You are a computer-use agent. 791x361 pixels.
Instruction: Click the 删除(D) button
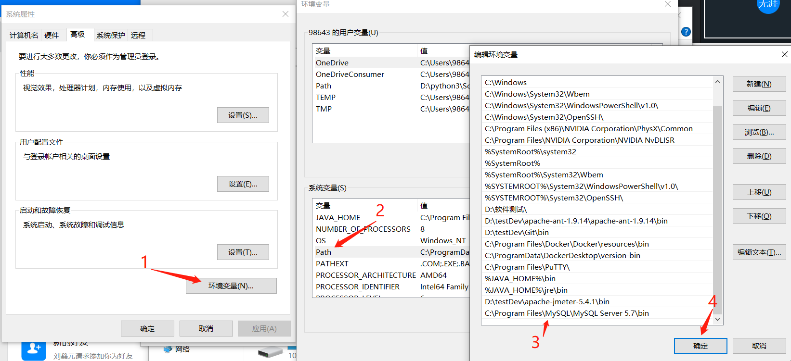[x=759, y=156]
